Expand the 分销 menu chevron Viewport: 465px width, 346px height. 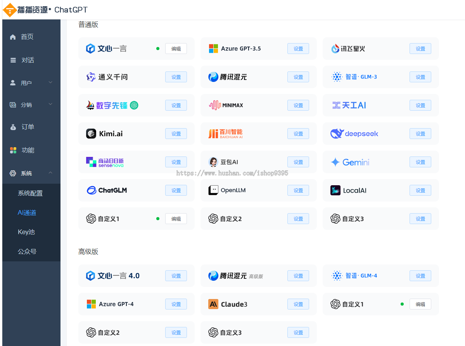point(50,104)
